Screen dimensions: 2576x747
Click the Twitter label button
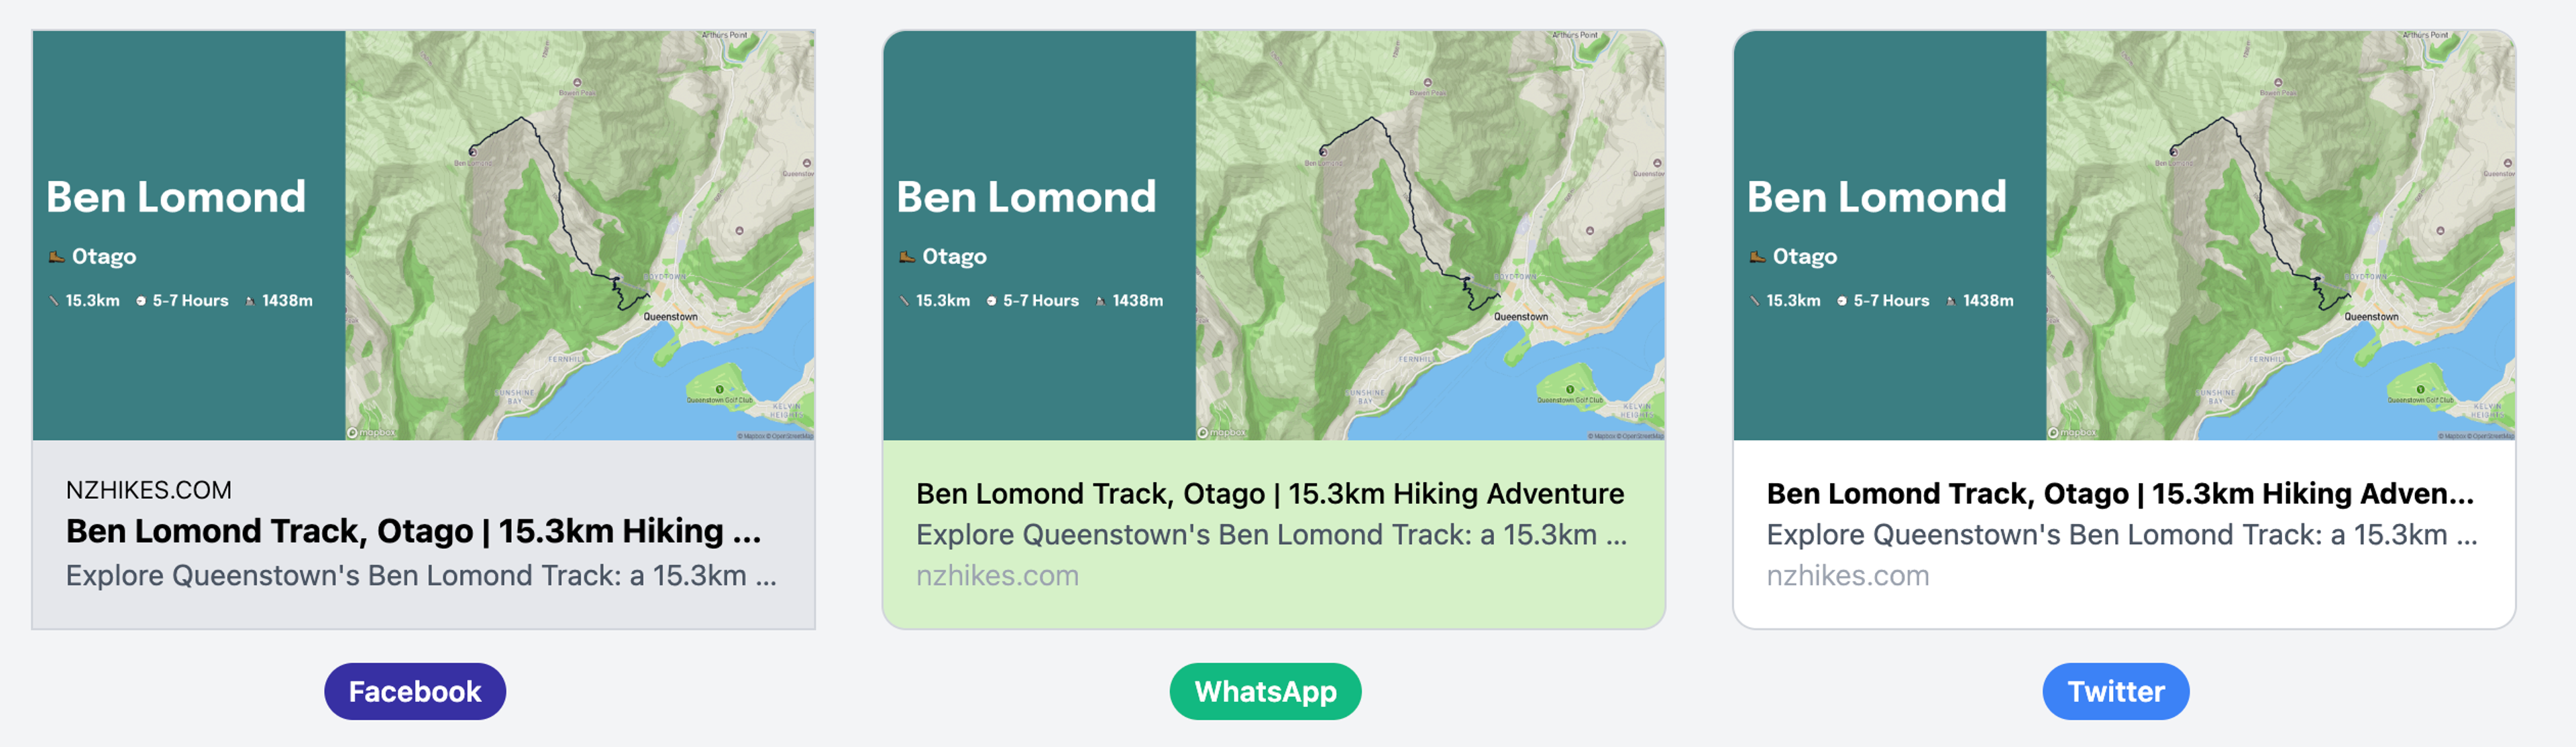(2116, 691)
